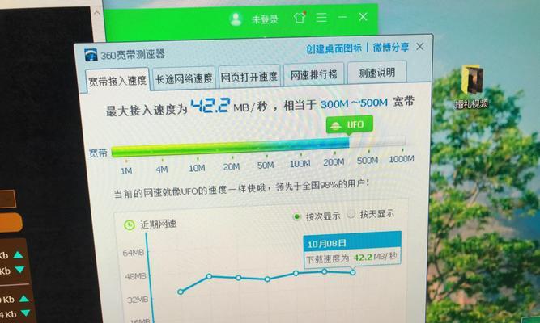Click the 42.2 MB/秒 speed value
This screenshot has height=323, width=540.
coord(229,106)
